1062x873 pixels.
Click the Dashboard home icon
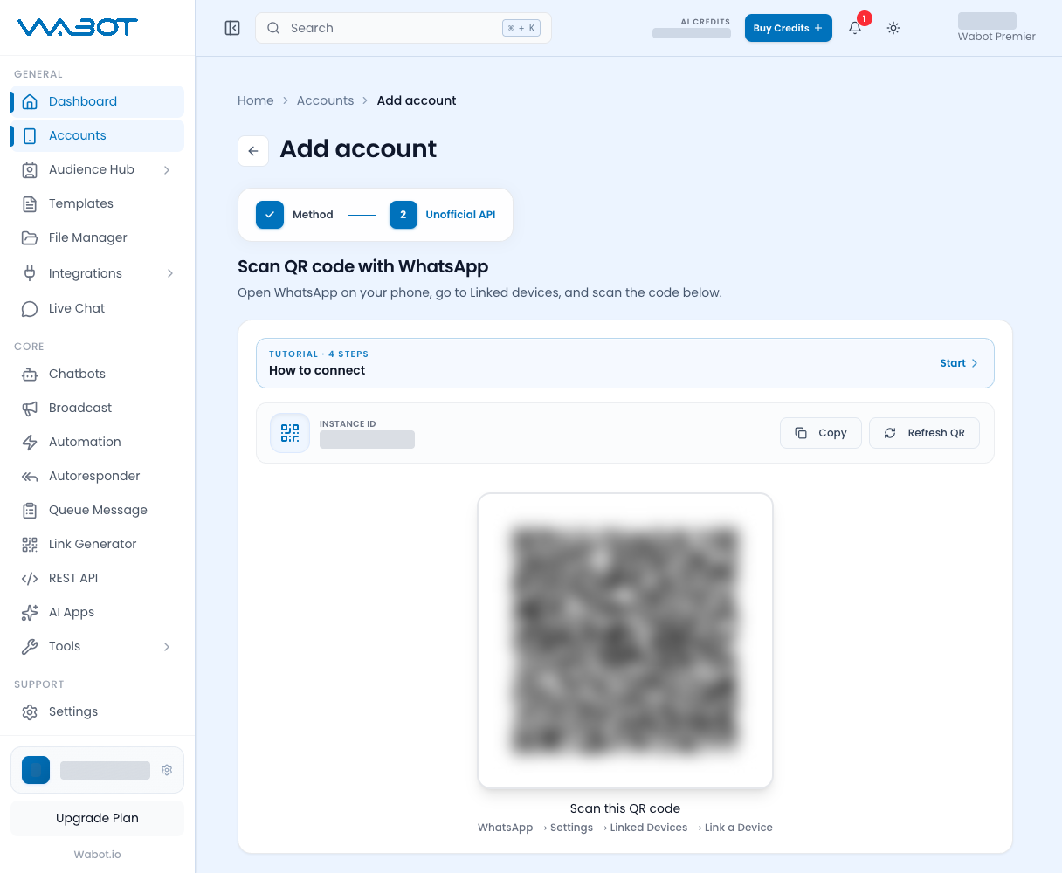click(x=30, y=101)
